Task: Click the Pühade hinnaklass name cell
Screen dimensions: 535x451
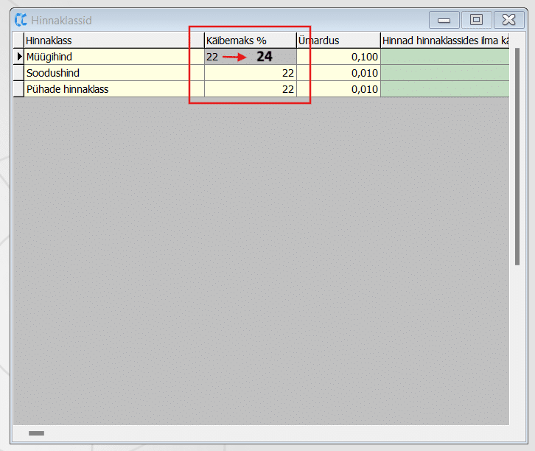Action: click(x=113, y=89)
